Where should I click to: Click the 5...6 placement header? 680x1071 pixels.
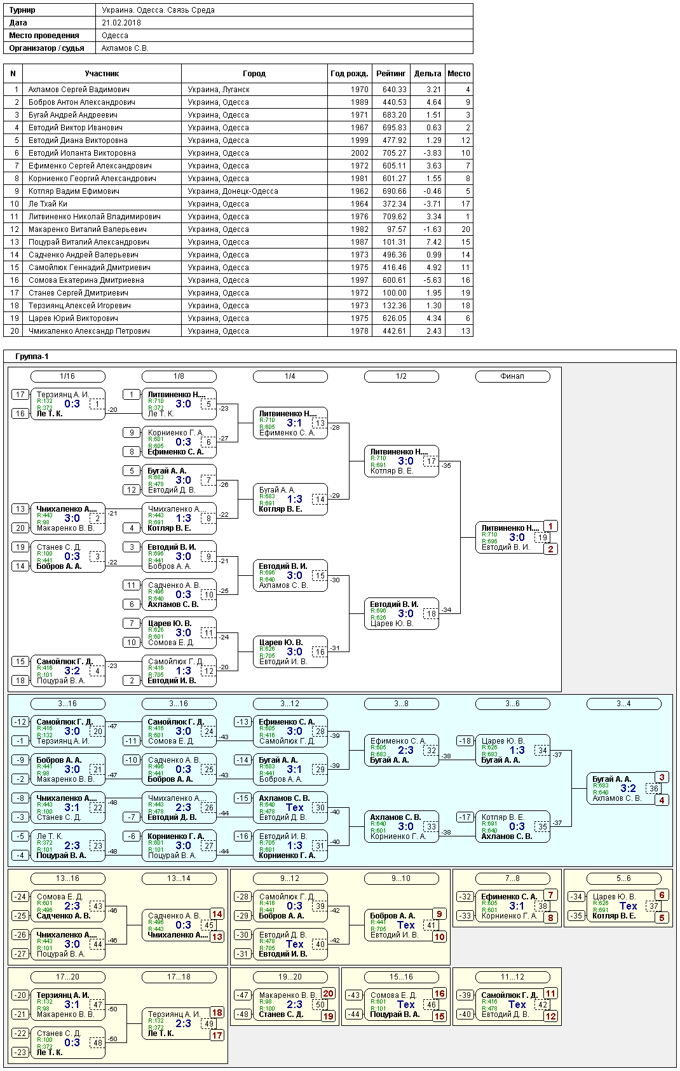click(623, 878)
